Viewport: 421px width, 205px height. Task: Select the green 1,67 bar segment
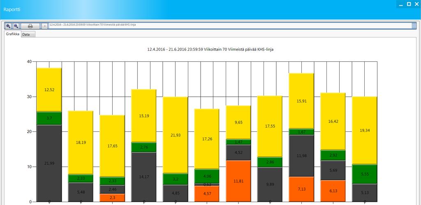301,132
